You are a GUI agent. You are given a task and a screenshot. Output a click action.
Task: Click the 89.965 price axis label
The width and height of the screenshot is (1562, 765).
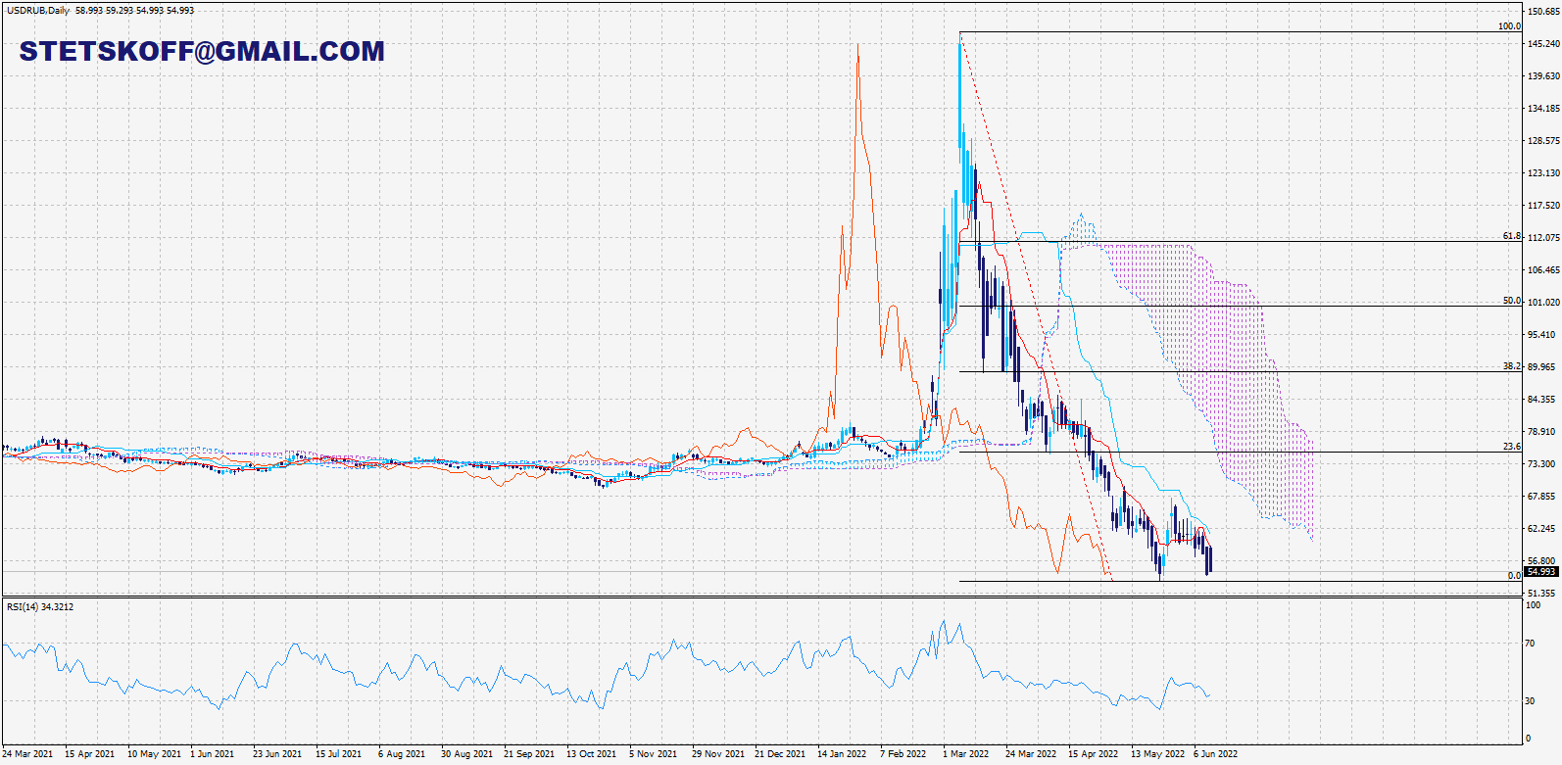[1541, 367]
